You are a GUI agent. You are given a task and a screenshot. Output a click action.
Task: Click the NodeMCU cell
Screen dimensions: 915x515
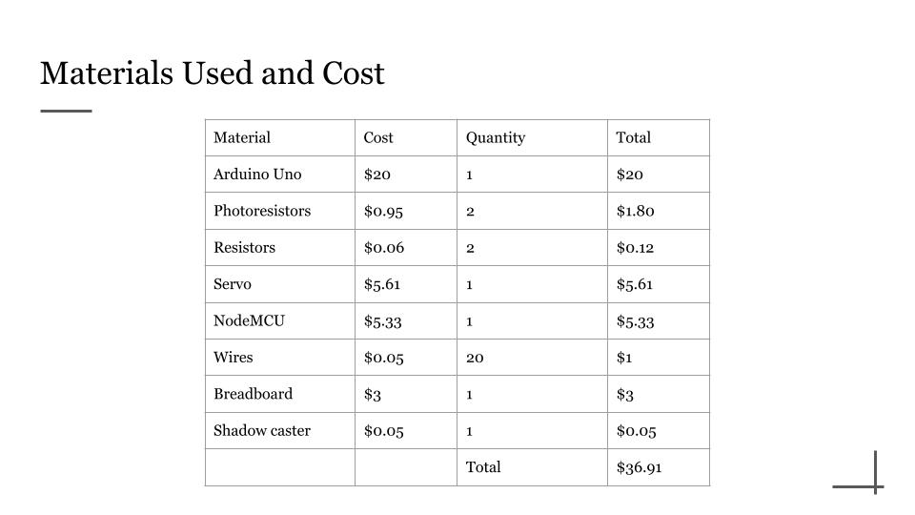[280, 321]
